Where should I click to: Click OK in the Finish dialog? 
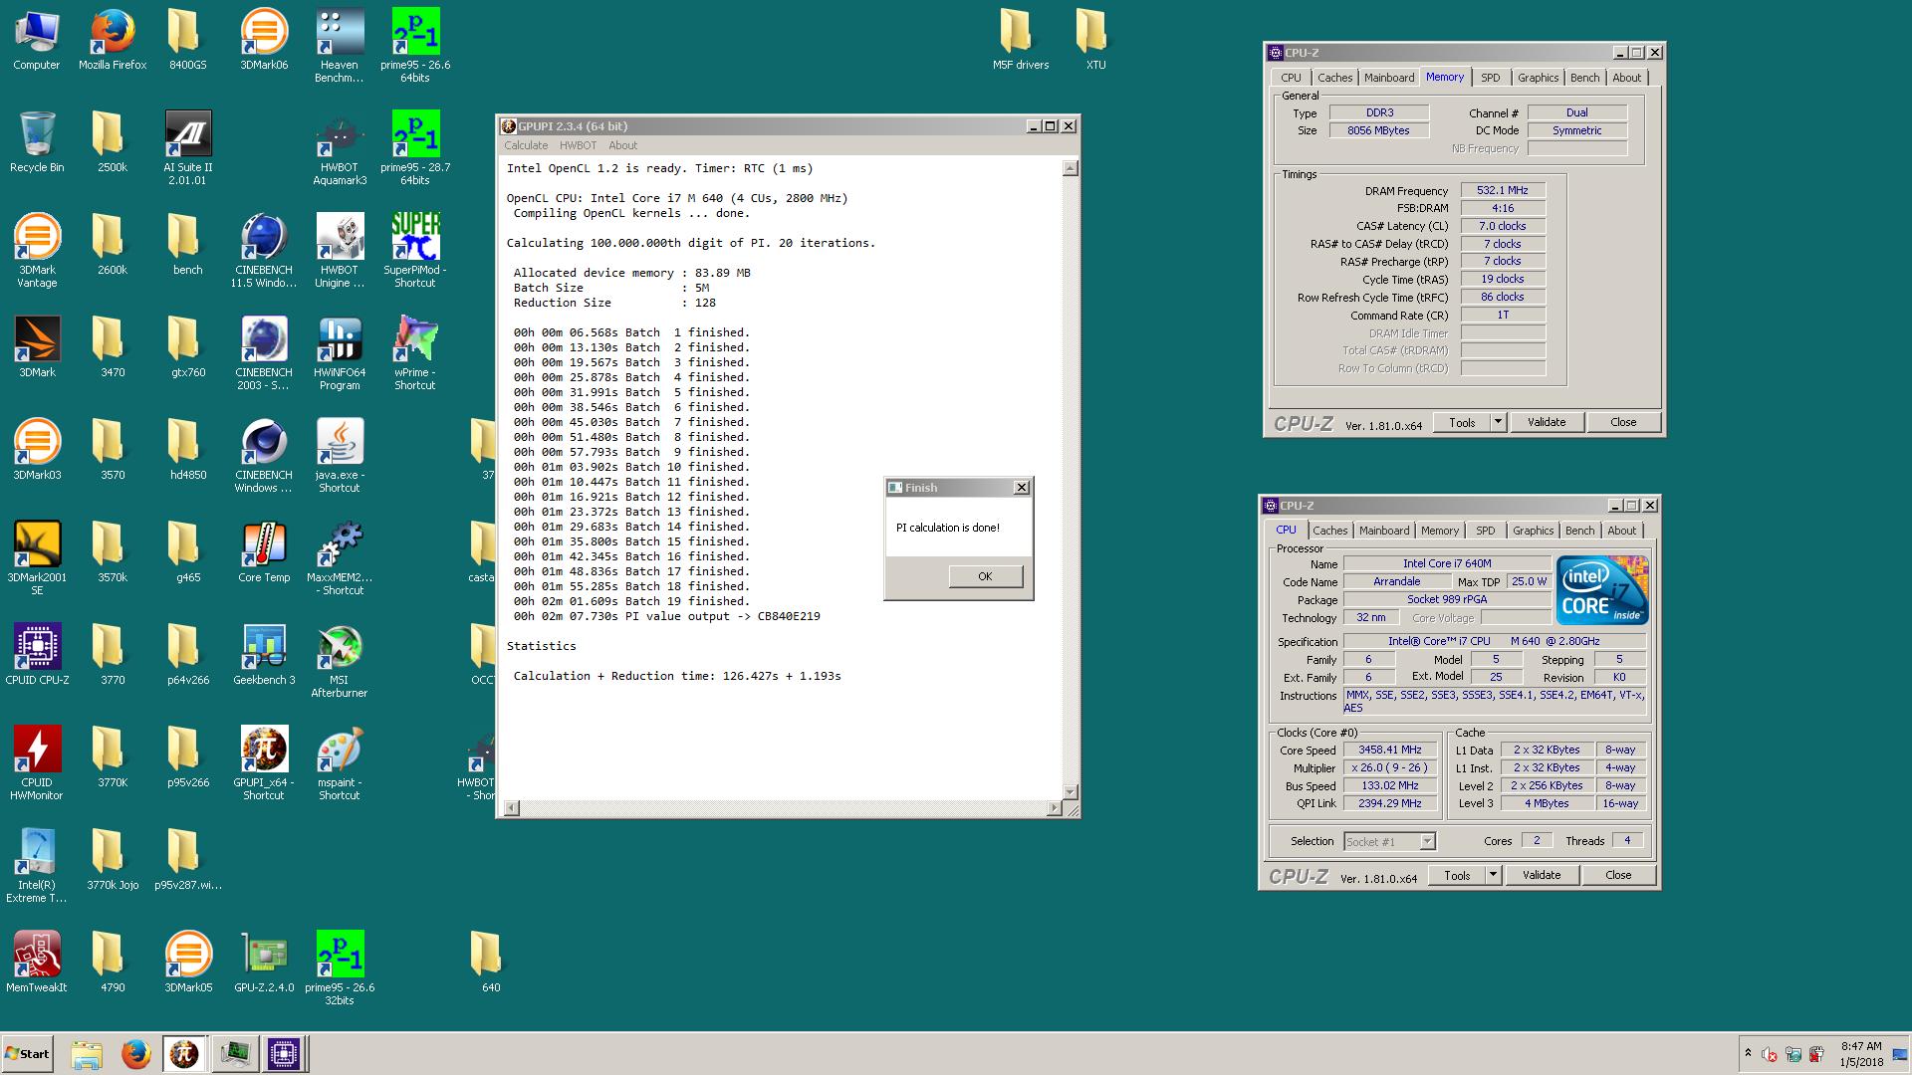tap(985, 576)
